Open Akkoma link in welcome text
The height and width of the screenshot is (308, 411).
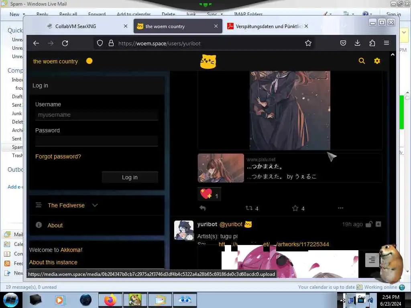[71, 250]
